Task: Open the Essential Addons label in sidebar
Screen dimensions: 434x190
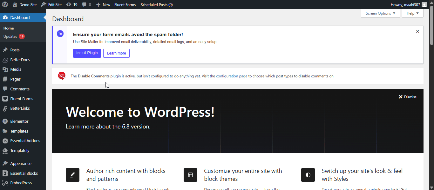Action: point(25,141)
